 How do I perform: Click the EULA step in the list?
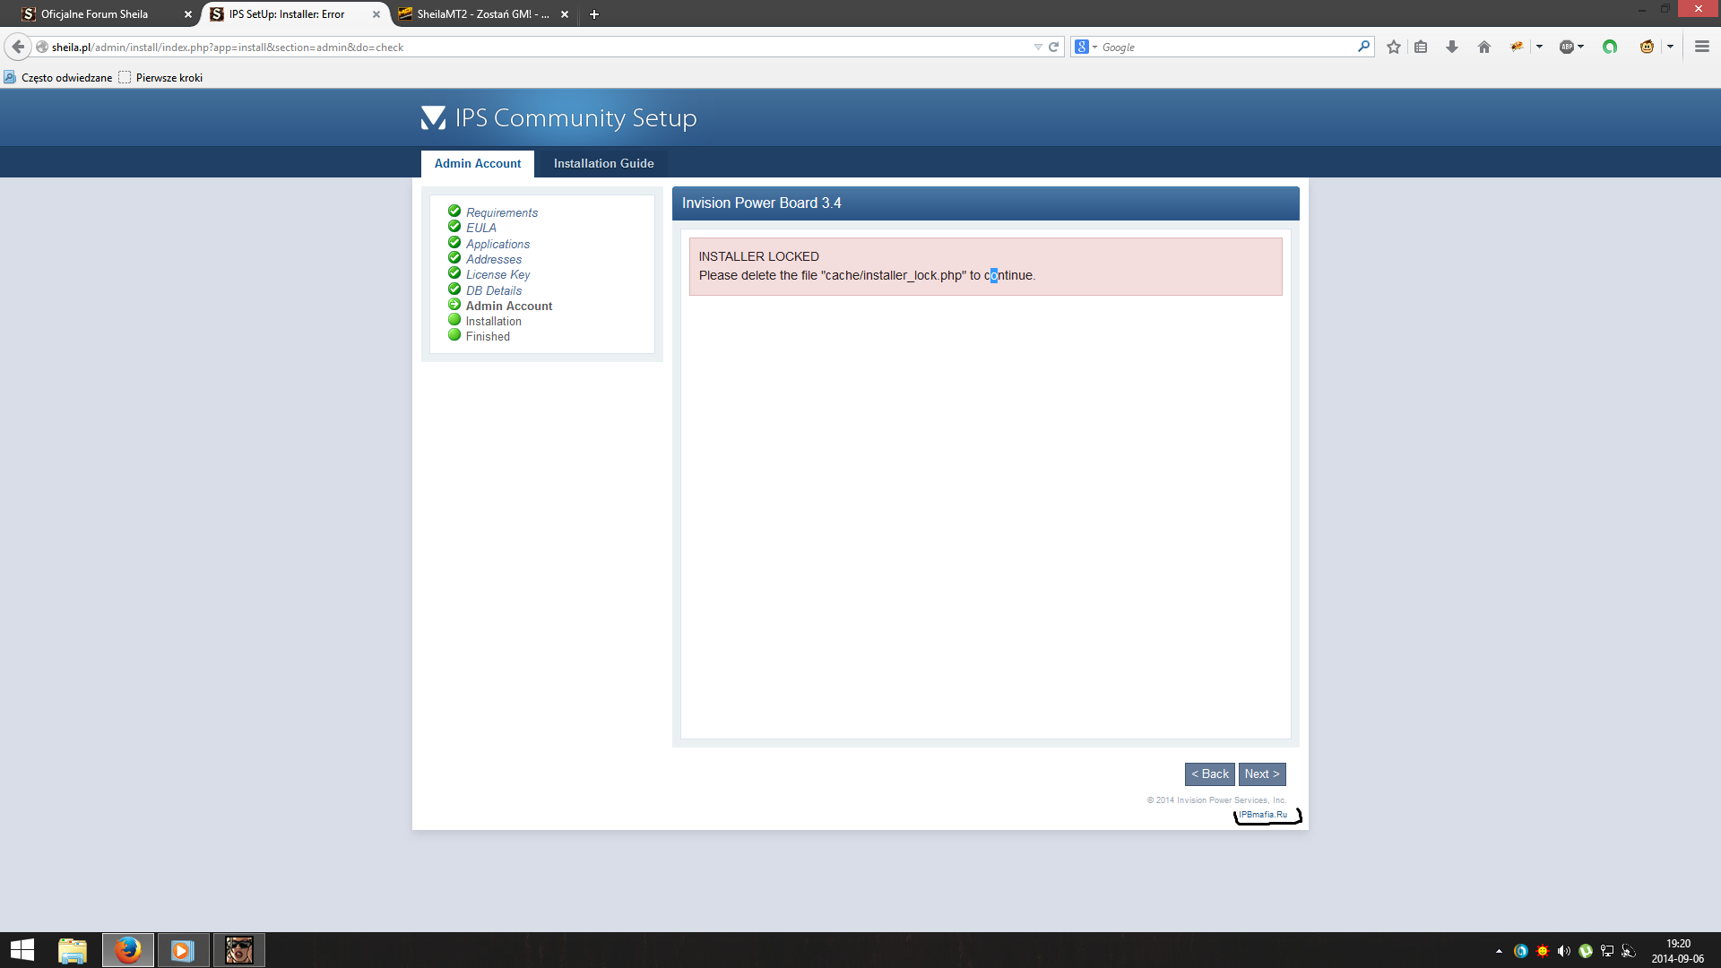tap(481, 228)
